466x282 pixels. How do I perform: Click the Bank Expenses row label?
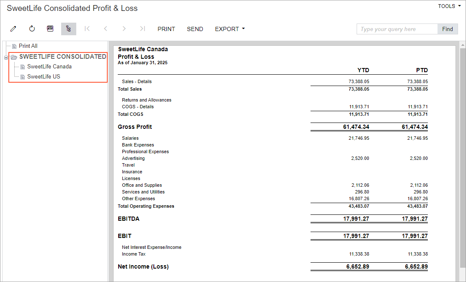pyautogui.click(x=138, y=145)
